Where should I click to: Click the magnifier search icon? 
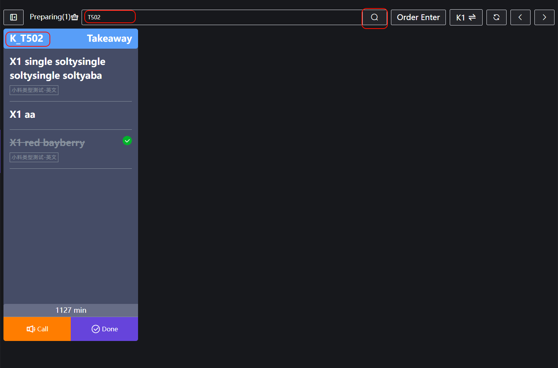(x=374, y=17)
